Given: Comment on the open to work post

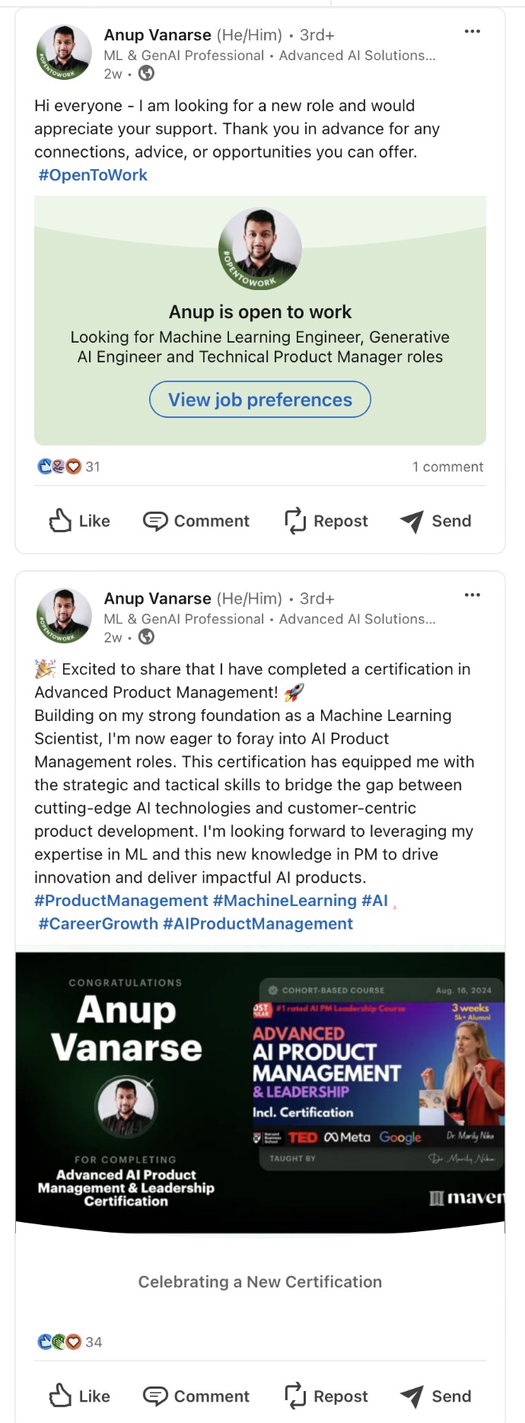Looking at the screenshot, I should [x=196, y=521].
